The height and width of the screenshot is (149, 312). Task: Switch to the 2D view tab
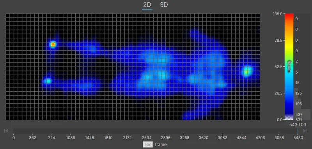147,5
